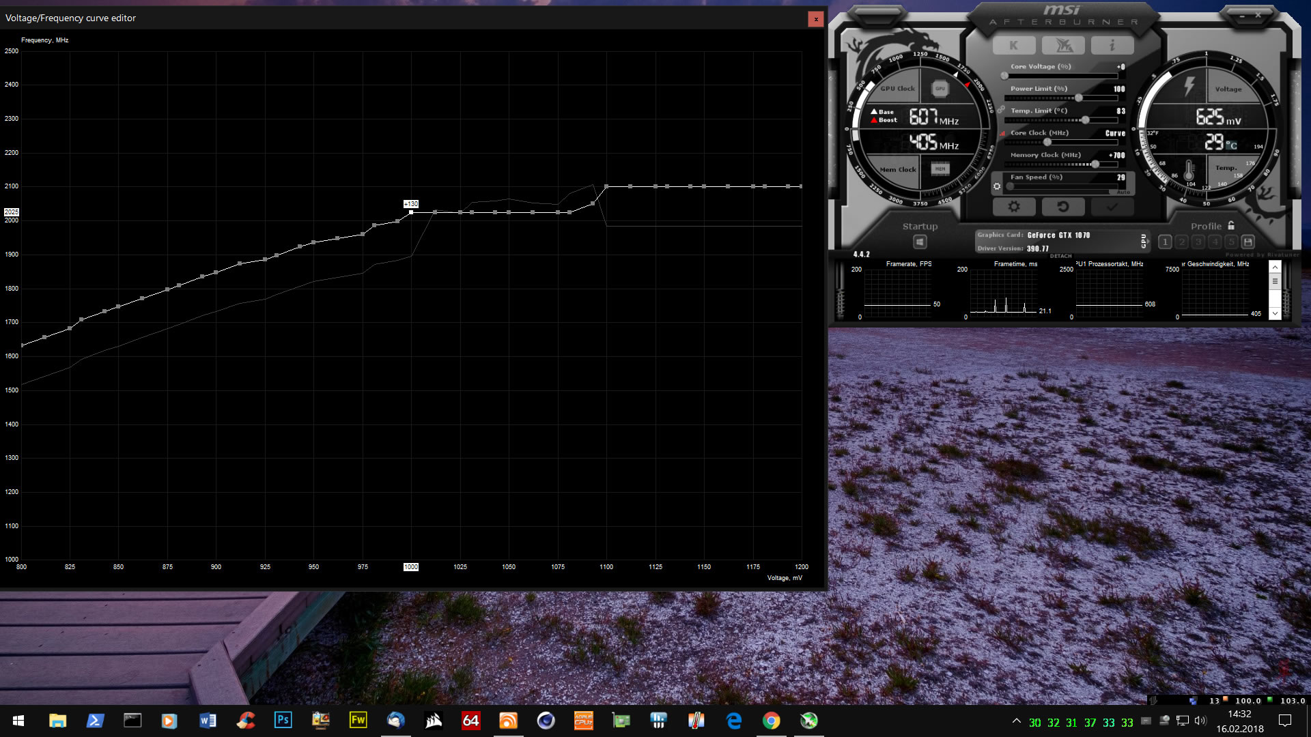This screenshot has height=737, width=1311.
Task: Click the OC Scanner airplane icon
Action: [x=1064, y=46]
